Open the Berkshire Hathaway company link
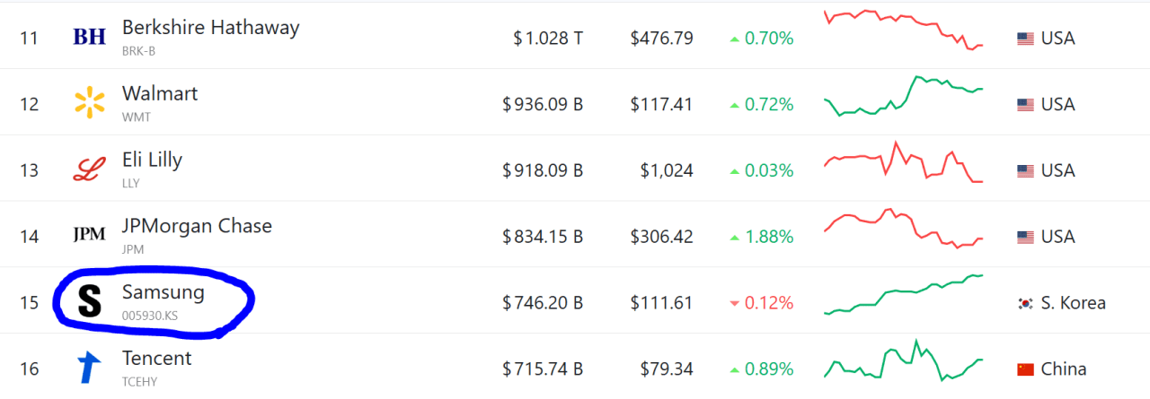This screenshot has width=1150, height=399. tap(210, 28)
